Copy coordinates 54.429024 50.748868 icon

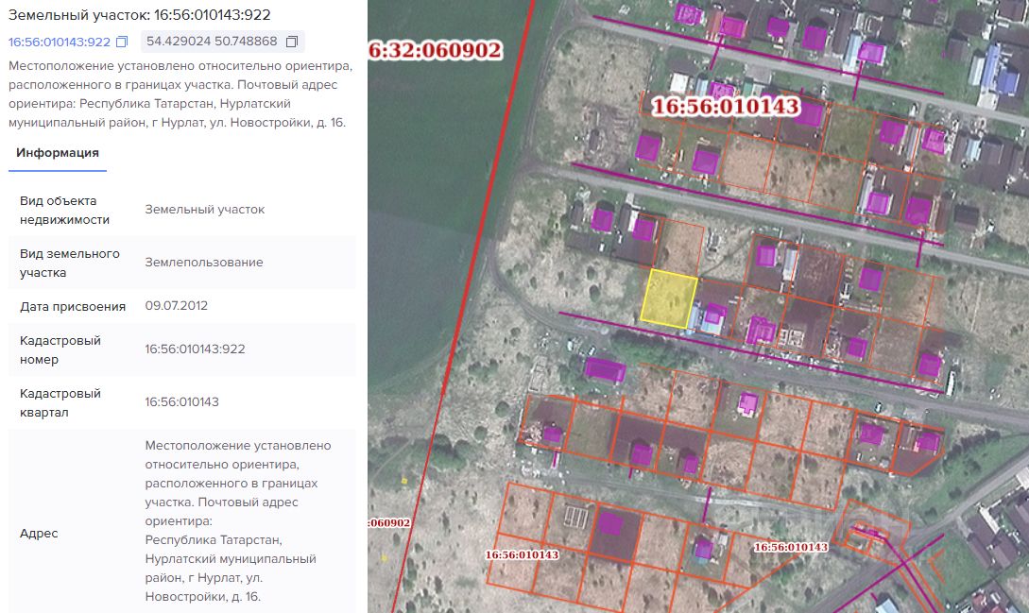coord(292,42)
